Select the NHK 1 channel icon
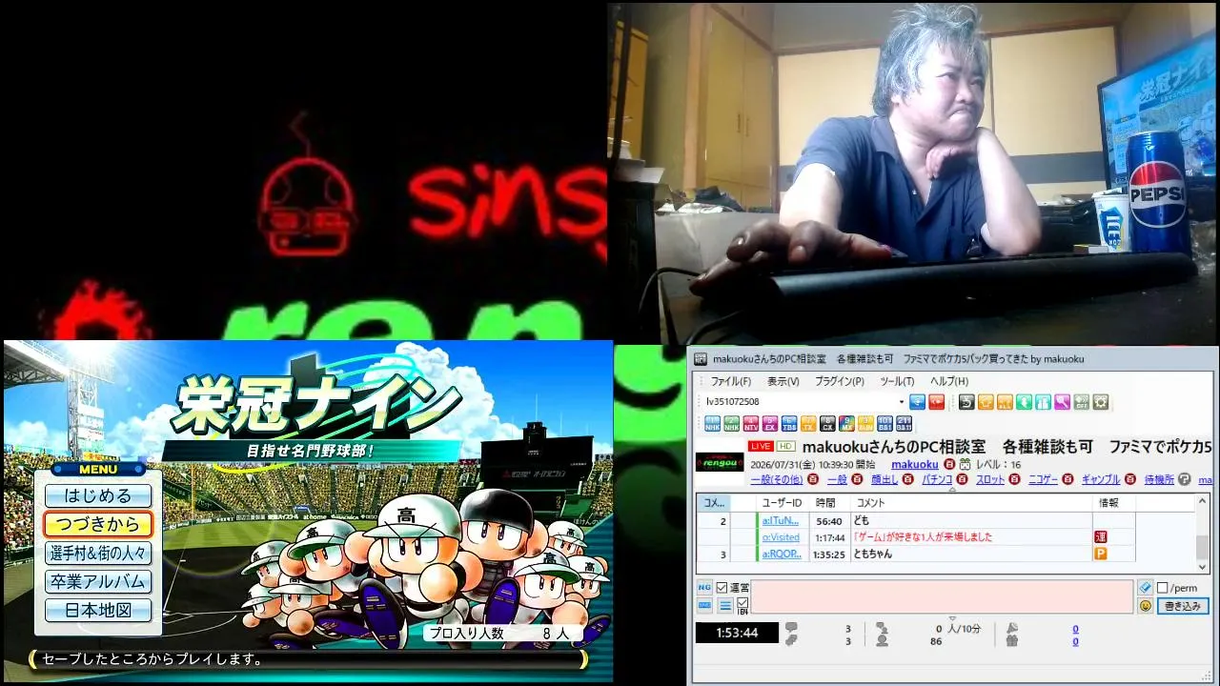1220x686 pixels. pyautogui.click(x=713, y=424)
